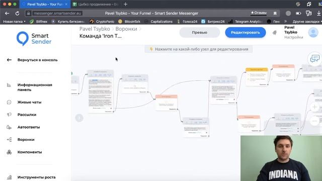Open CryptoPanic bookmark
Image resolution: width=322 pixels, height=181 pixels.
coord(102,21)
